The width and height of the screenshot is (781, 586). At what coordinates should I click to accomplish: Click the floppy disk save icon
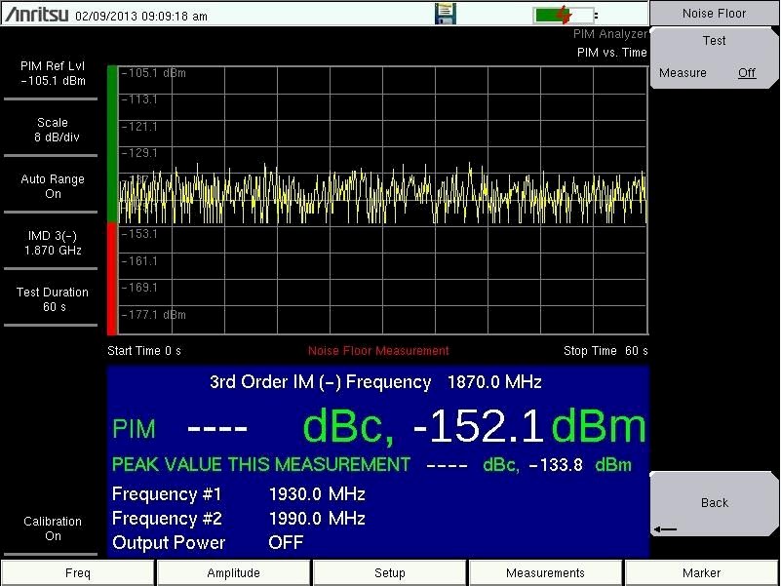(446, 14)
